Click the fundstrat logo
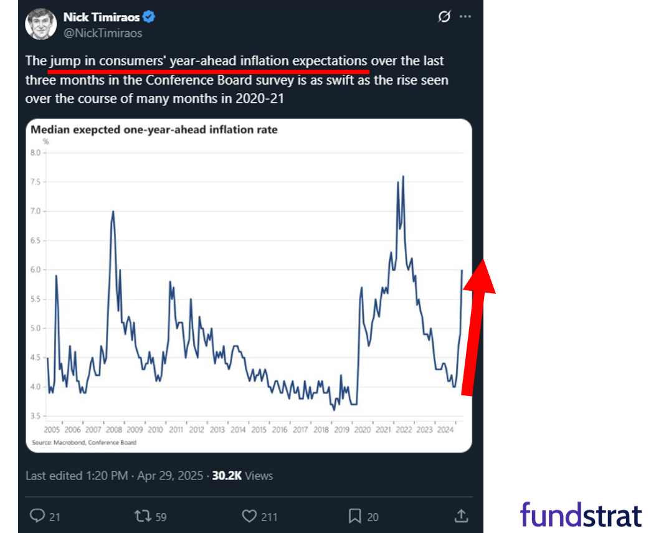Viewport: 651px width, 533px height. pyautogui.click(x=581, y=515)
